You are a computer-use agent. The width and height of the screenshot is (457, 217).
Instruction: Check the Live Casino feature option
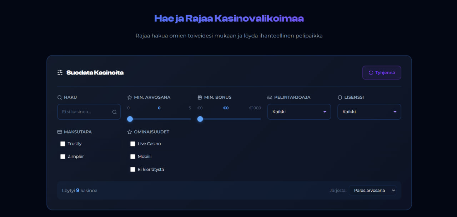[x=133, y=144]
